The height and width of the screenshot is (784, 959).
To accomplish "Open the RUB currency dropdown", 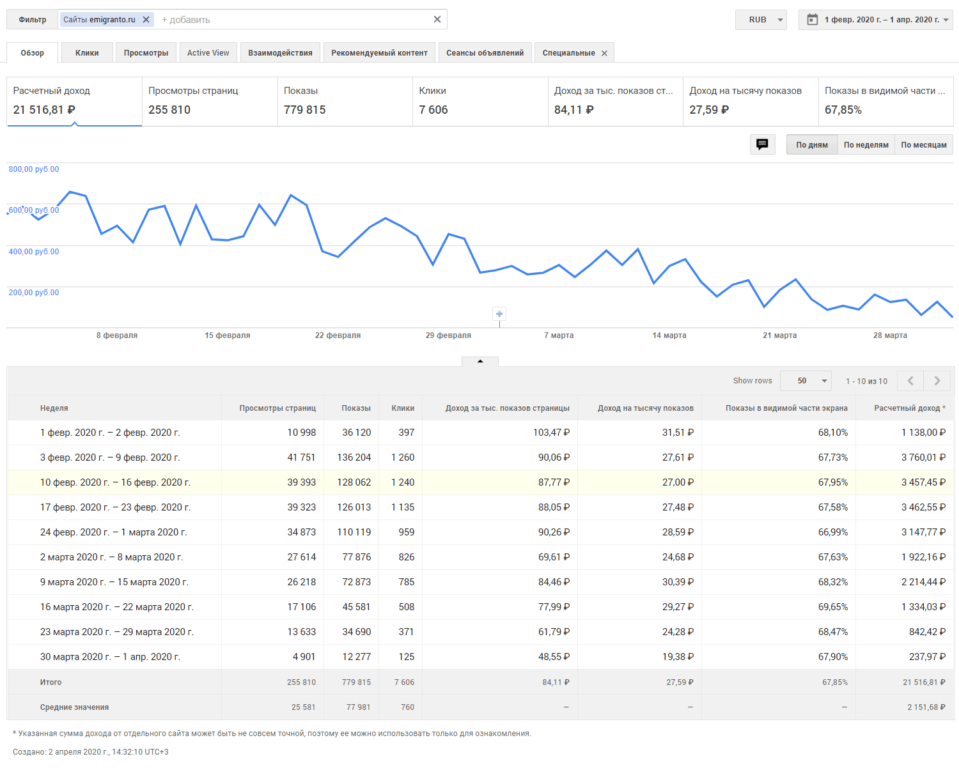I will [761, 20].
